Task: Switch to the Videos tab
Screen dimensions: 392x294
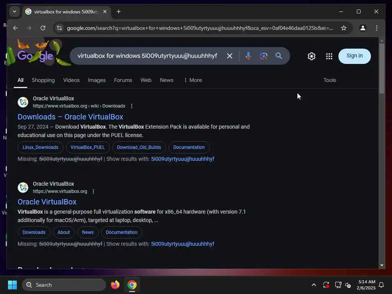Action: [71, 80]
